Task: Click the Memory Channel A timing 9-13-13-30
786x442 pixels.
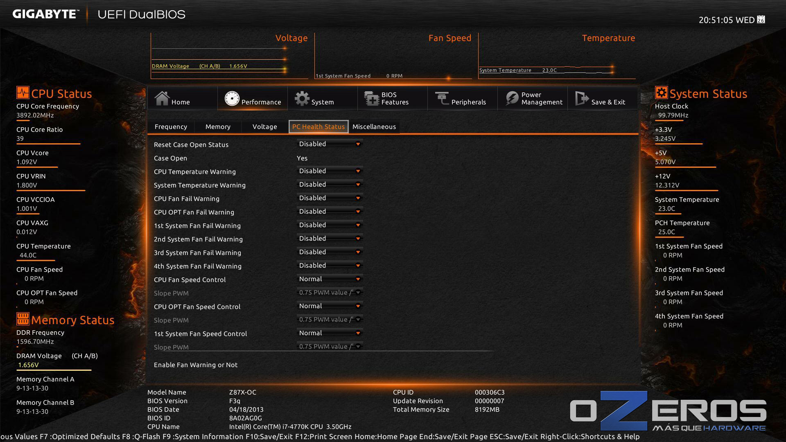Action: pyautogui.click(x=32, y=388)
